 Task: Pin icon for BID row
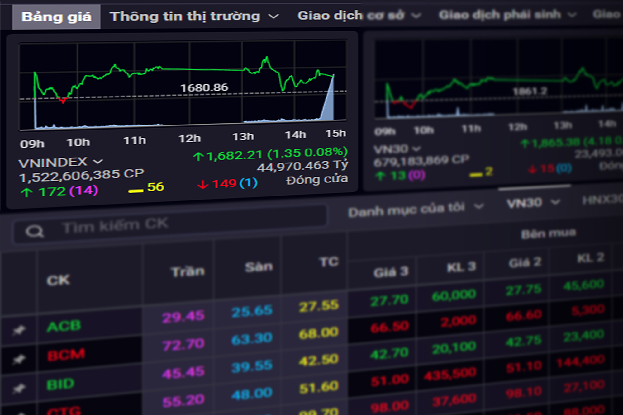19,388
